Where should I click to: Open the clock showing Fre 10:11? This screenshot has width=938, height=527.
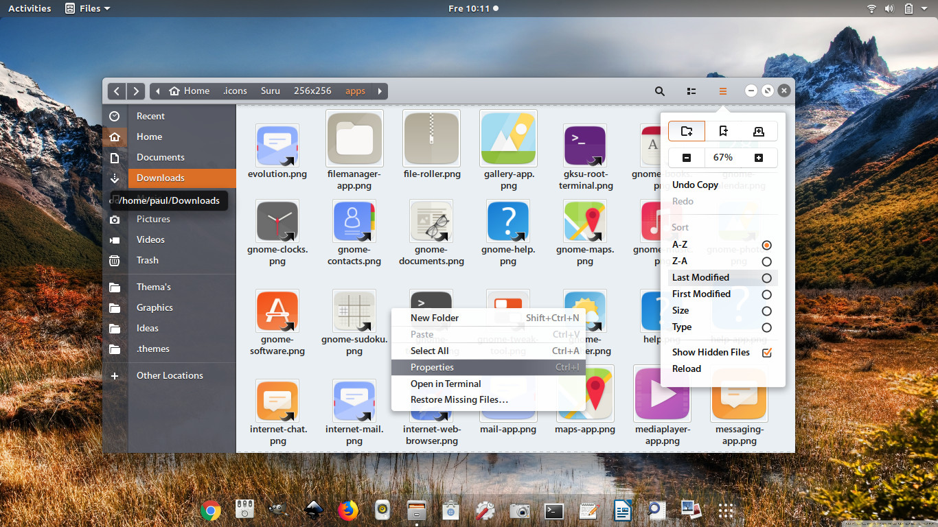coord(473,8)
